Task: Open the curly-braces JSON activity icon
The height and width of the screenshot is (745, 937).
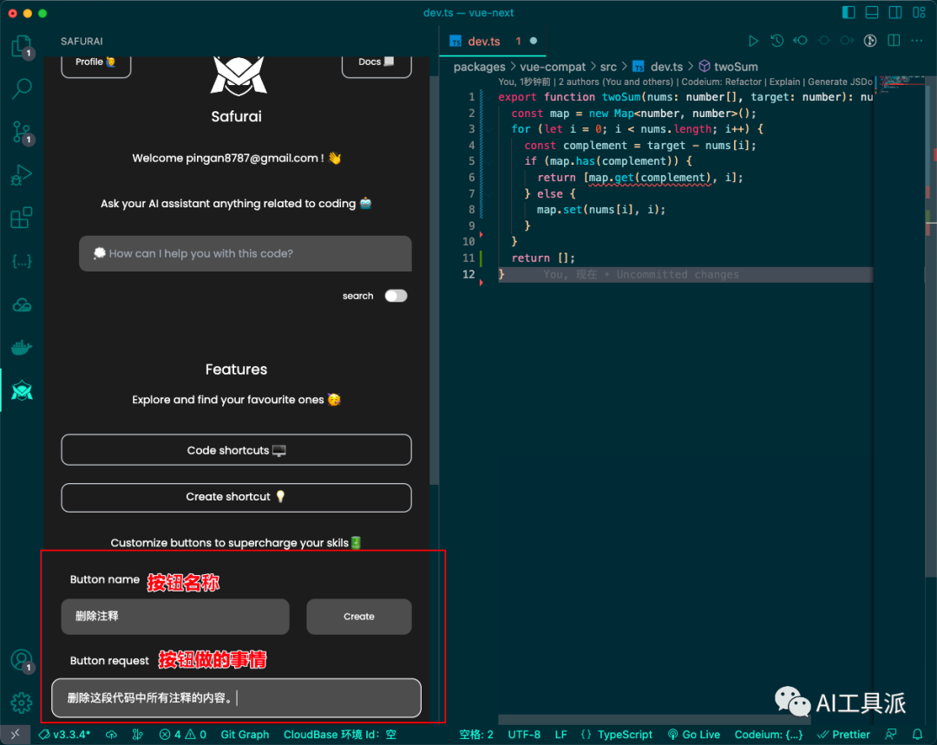Action: click(x=22, y=261)
